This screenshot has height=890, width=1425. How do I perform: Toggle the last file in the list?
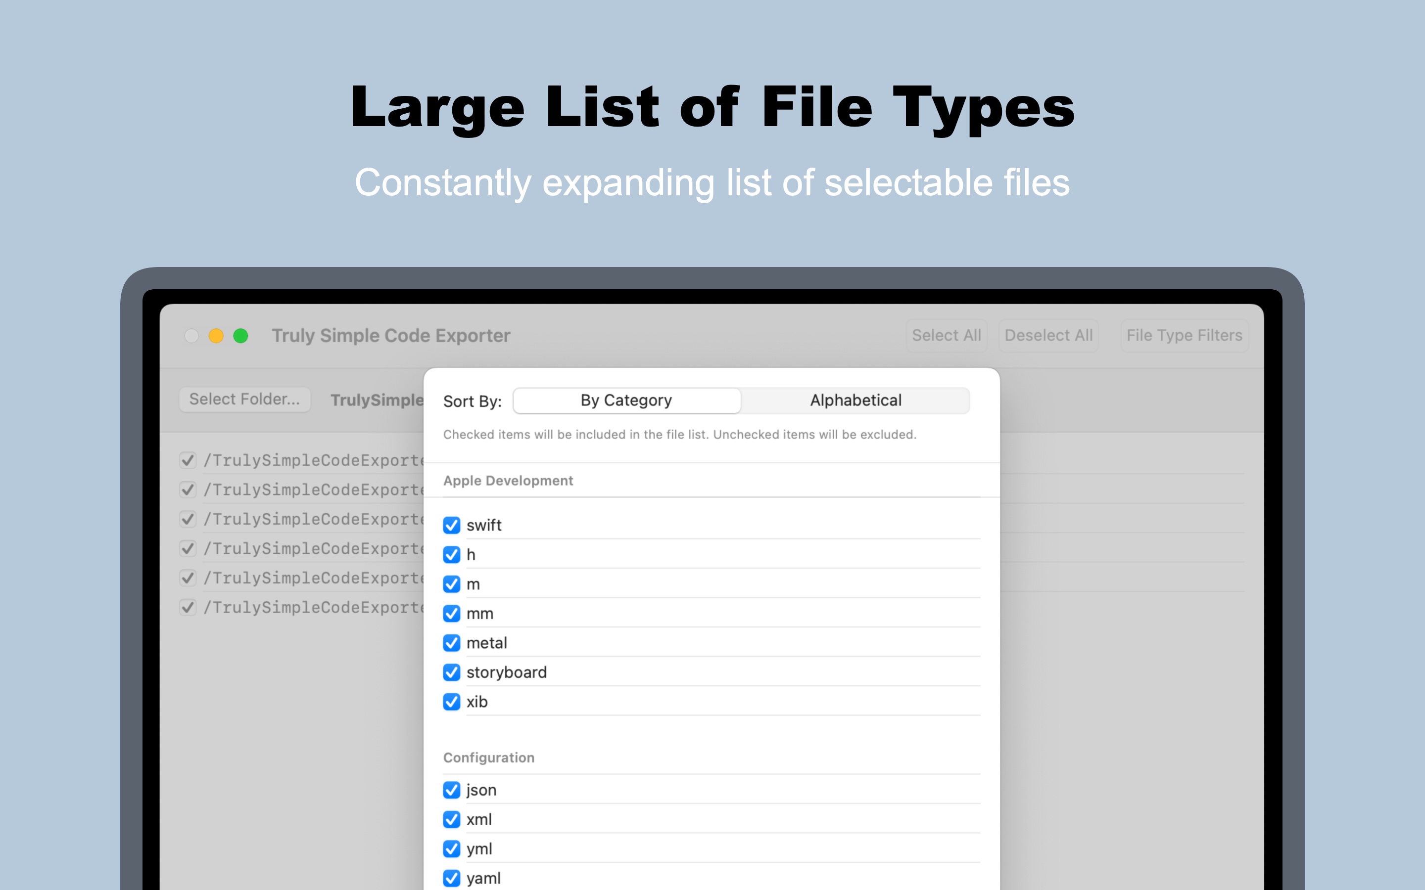click(188, 607)
